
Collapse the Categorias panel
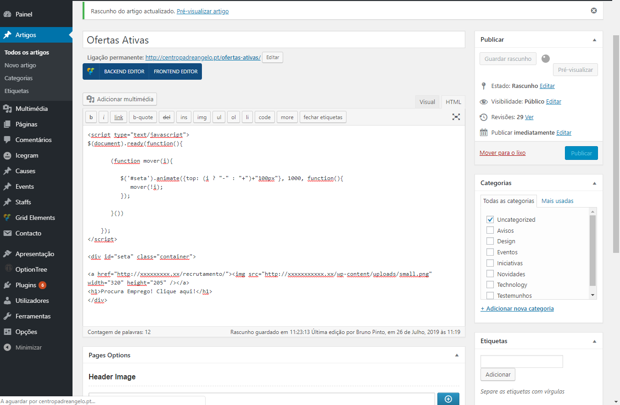[x=594, y=183]
